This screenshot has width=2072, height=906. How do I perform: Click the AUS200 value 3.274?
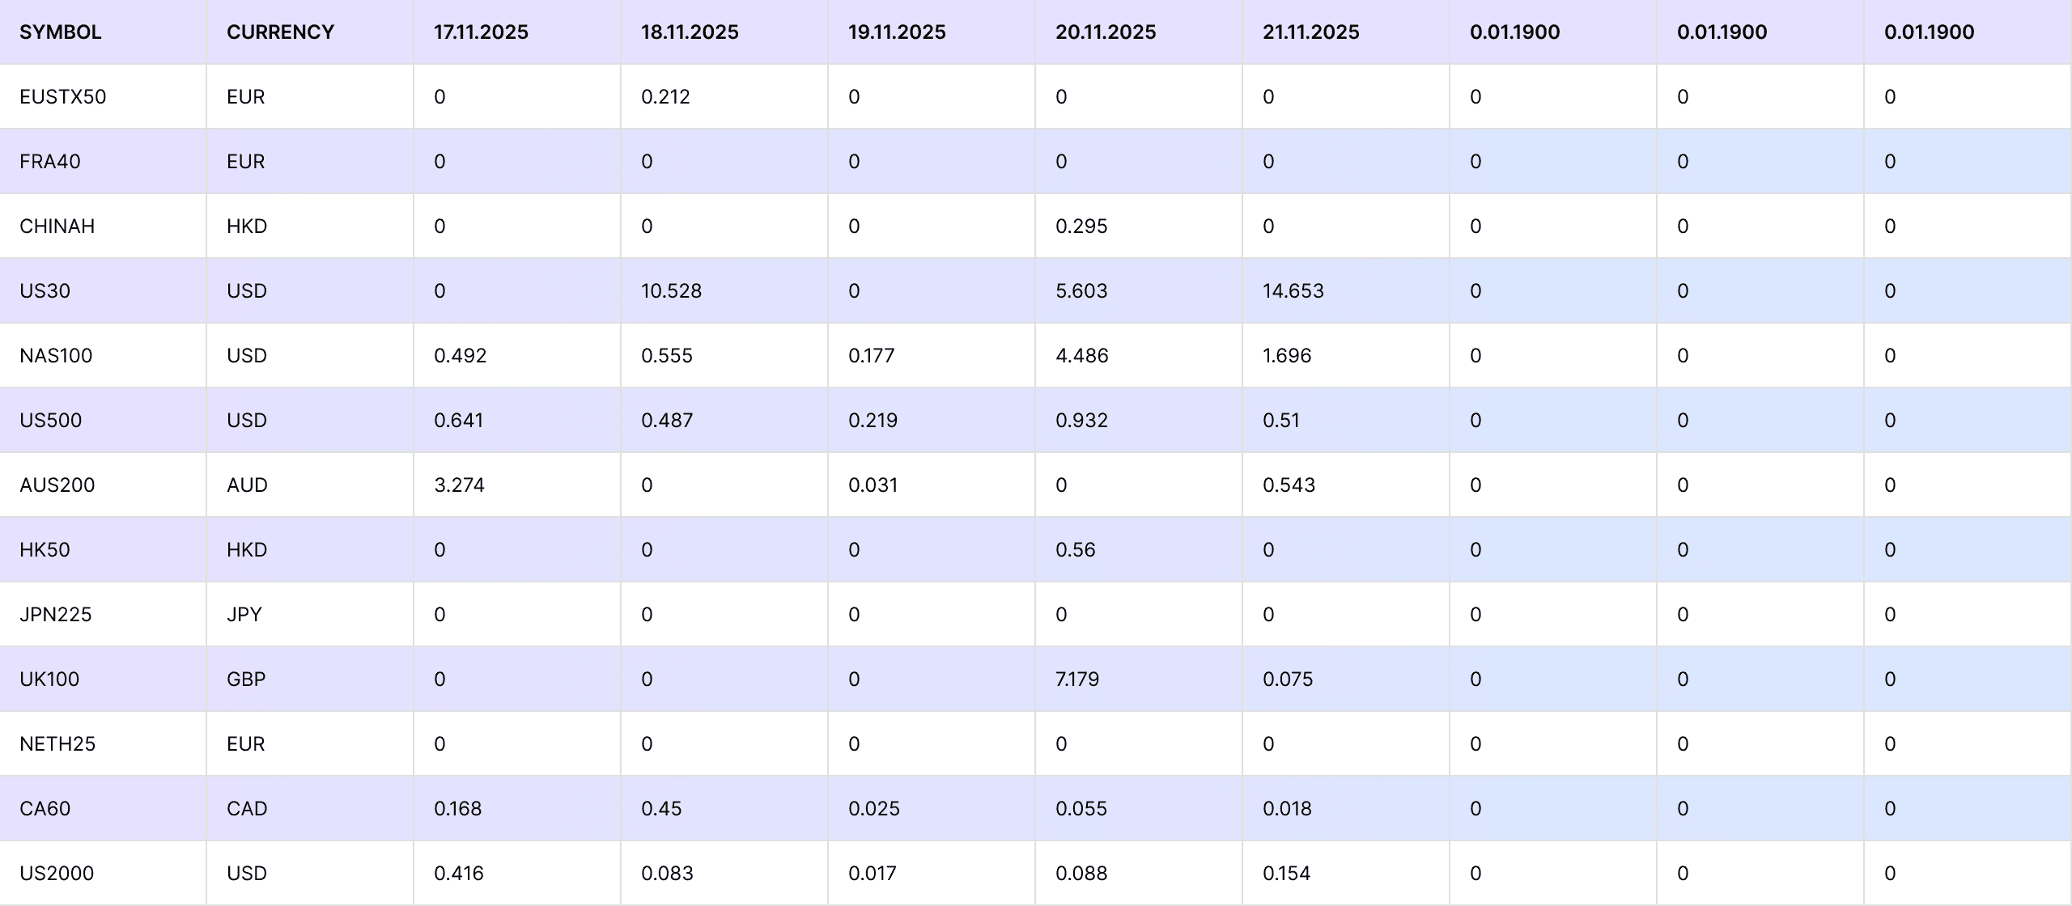coord(459,485)
